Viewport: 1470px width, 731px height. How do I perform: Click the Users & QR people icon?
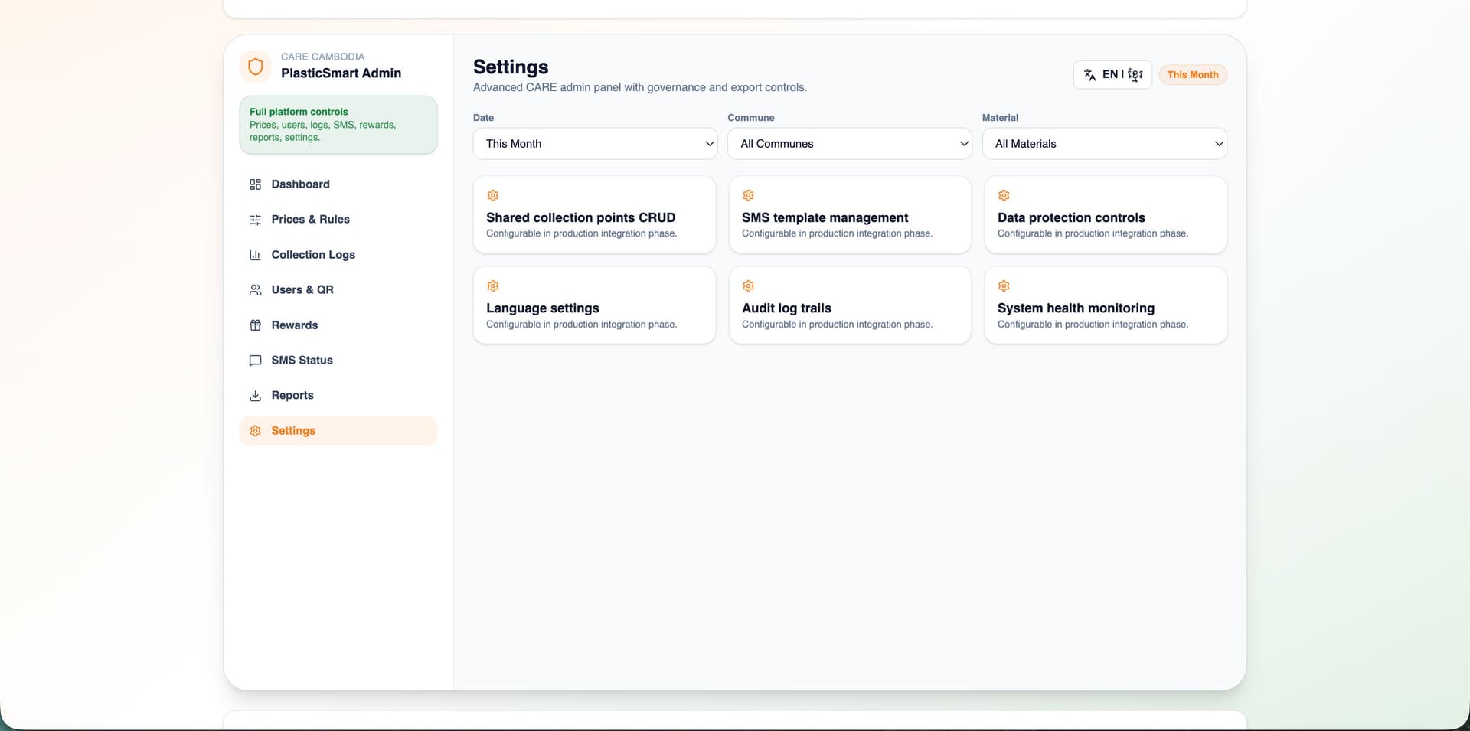(256, 290)
